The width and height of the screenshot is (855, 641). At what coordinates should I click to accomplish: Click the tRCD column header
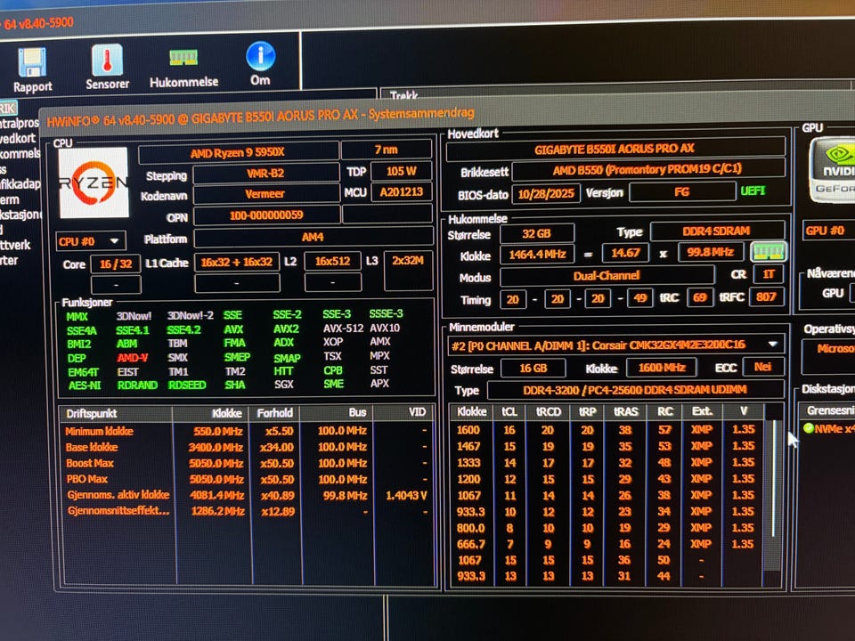pos(548,411)
